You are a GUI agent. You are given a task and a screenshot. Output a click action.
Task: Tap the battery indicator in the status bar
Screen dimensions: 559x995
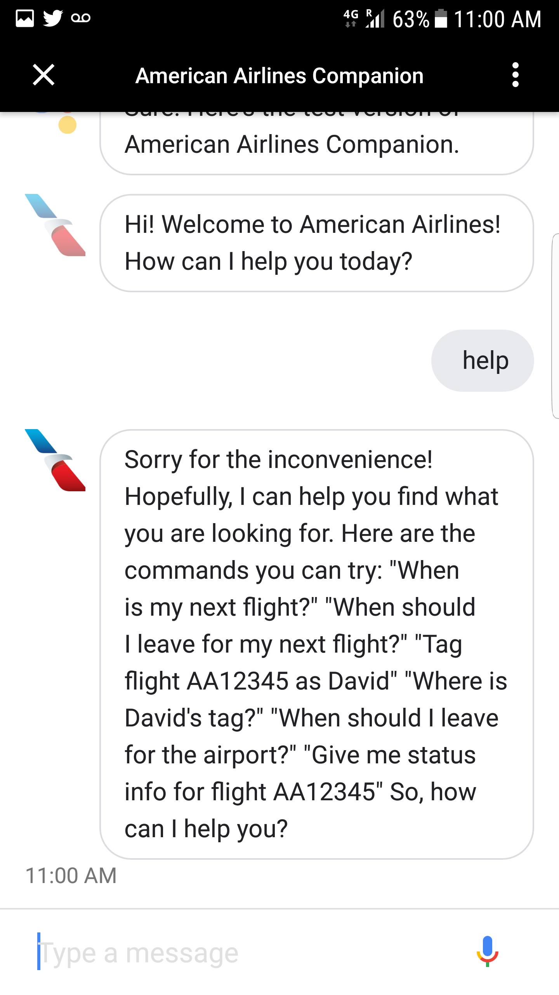tap(442, 18)
